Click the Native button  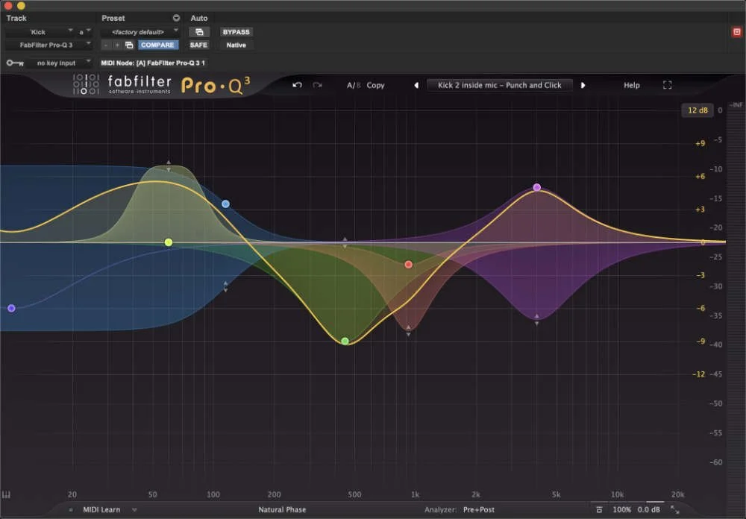[236, 45]
